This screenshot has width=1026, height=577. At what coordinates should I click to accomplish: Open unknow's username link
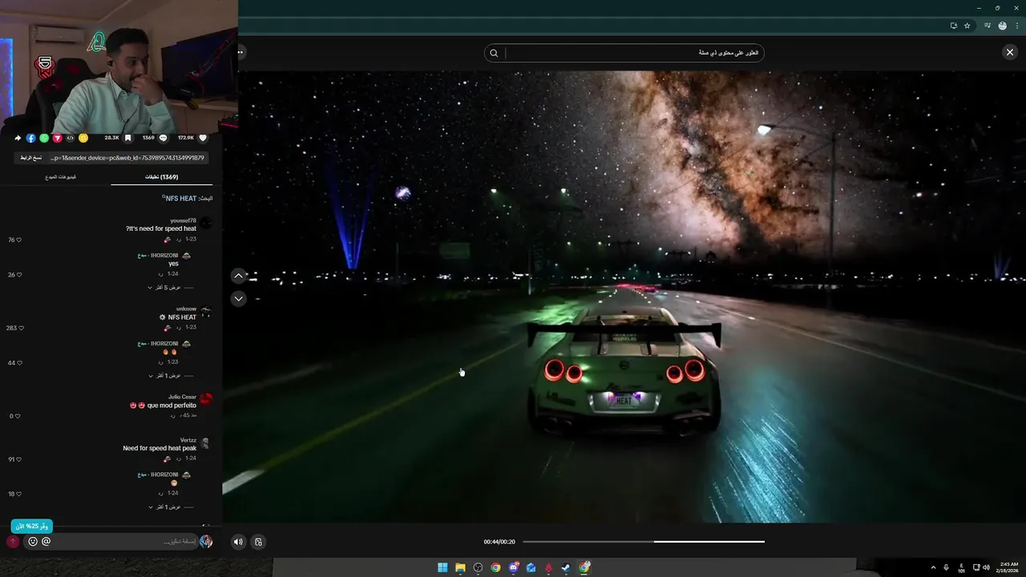click(186, 309)
